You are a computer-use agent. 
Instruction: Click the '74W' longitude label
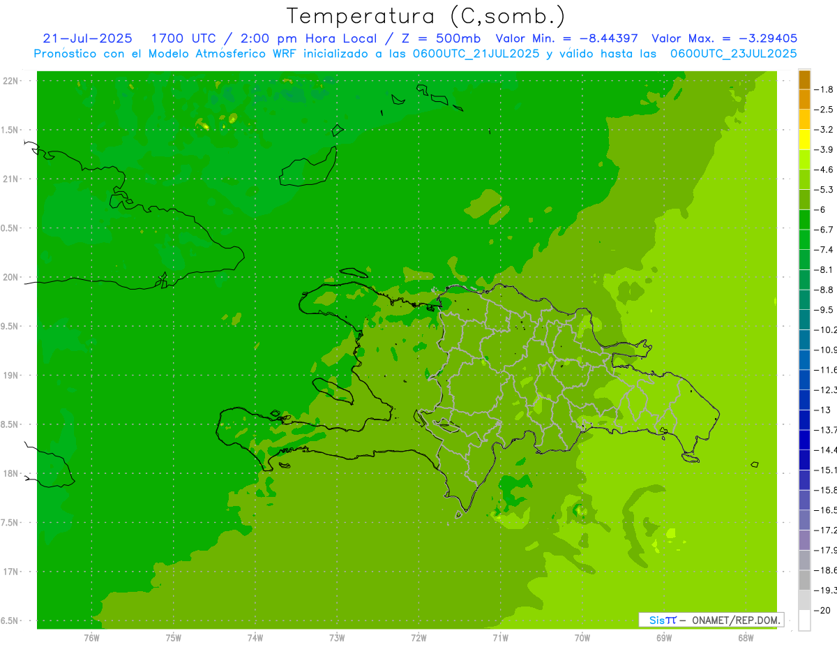point(255,638)
